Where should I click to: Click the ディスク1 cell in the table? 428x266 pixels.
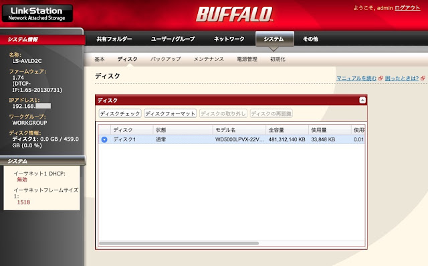coord(124,139)
